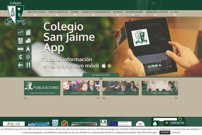Open the Alexia icon tile in the grid
Screen dimensions: 202x135
21,49
